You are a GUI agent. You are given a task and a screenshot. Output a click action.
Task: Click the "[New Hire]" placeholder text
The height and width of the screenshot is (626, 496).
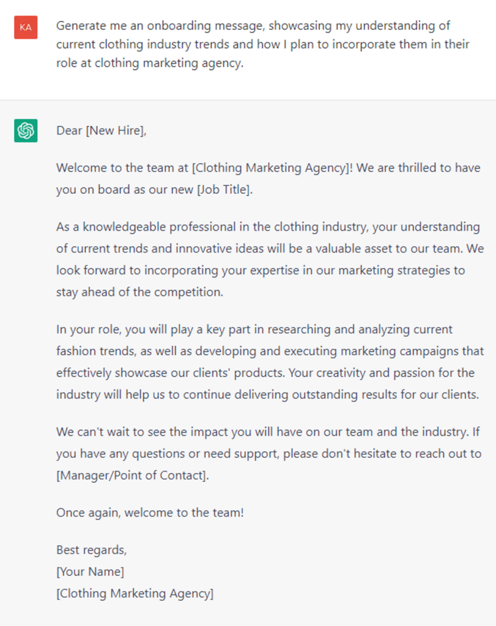[116, 130]
